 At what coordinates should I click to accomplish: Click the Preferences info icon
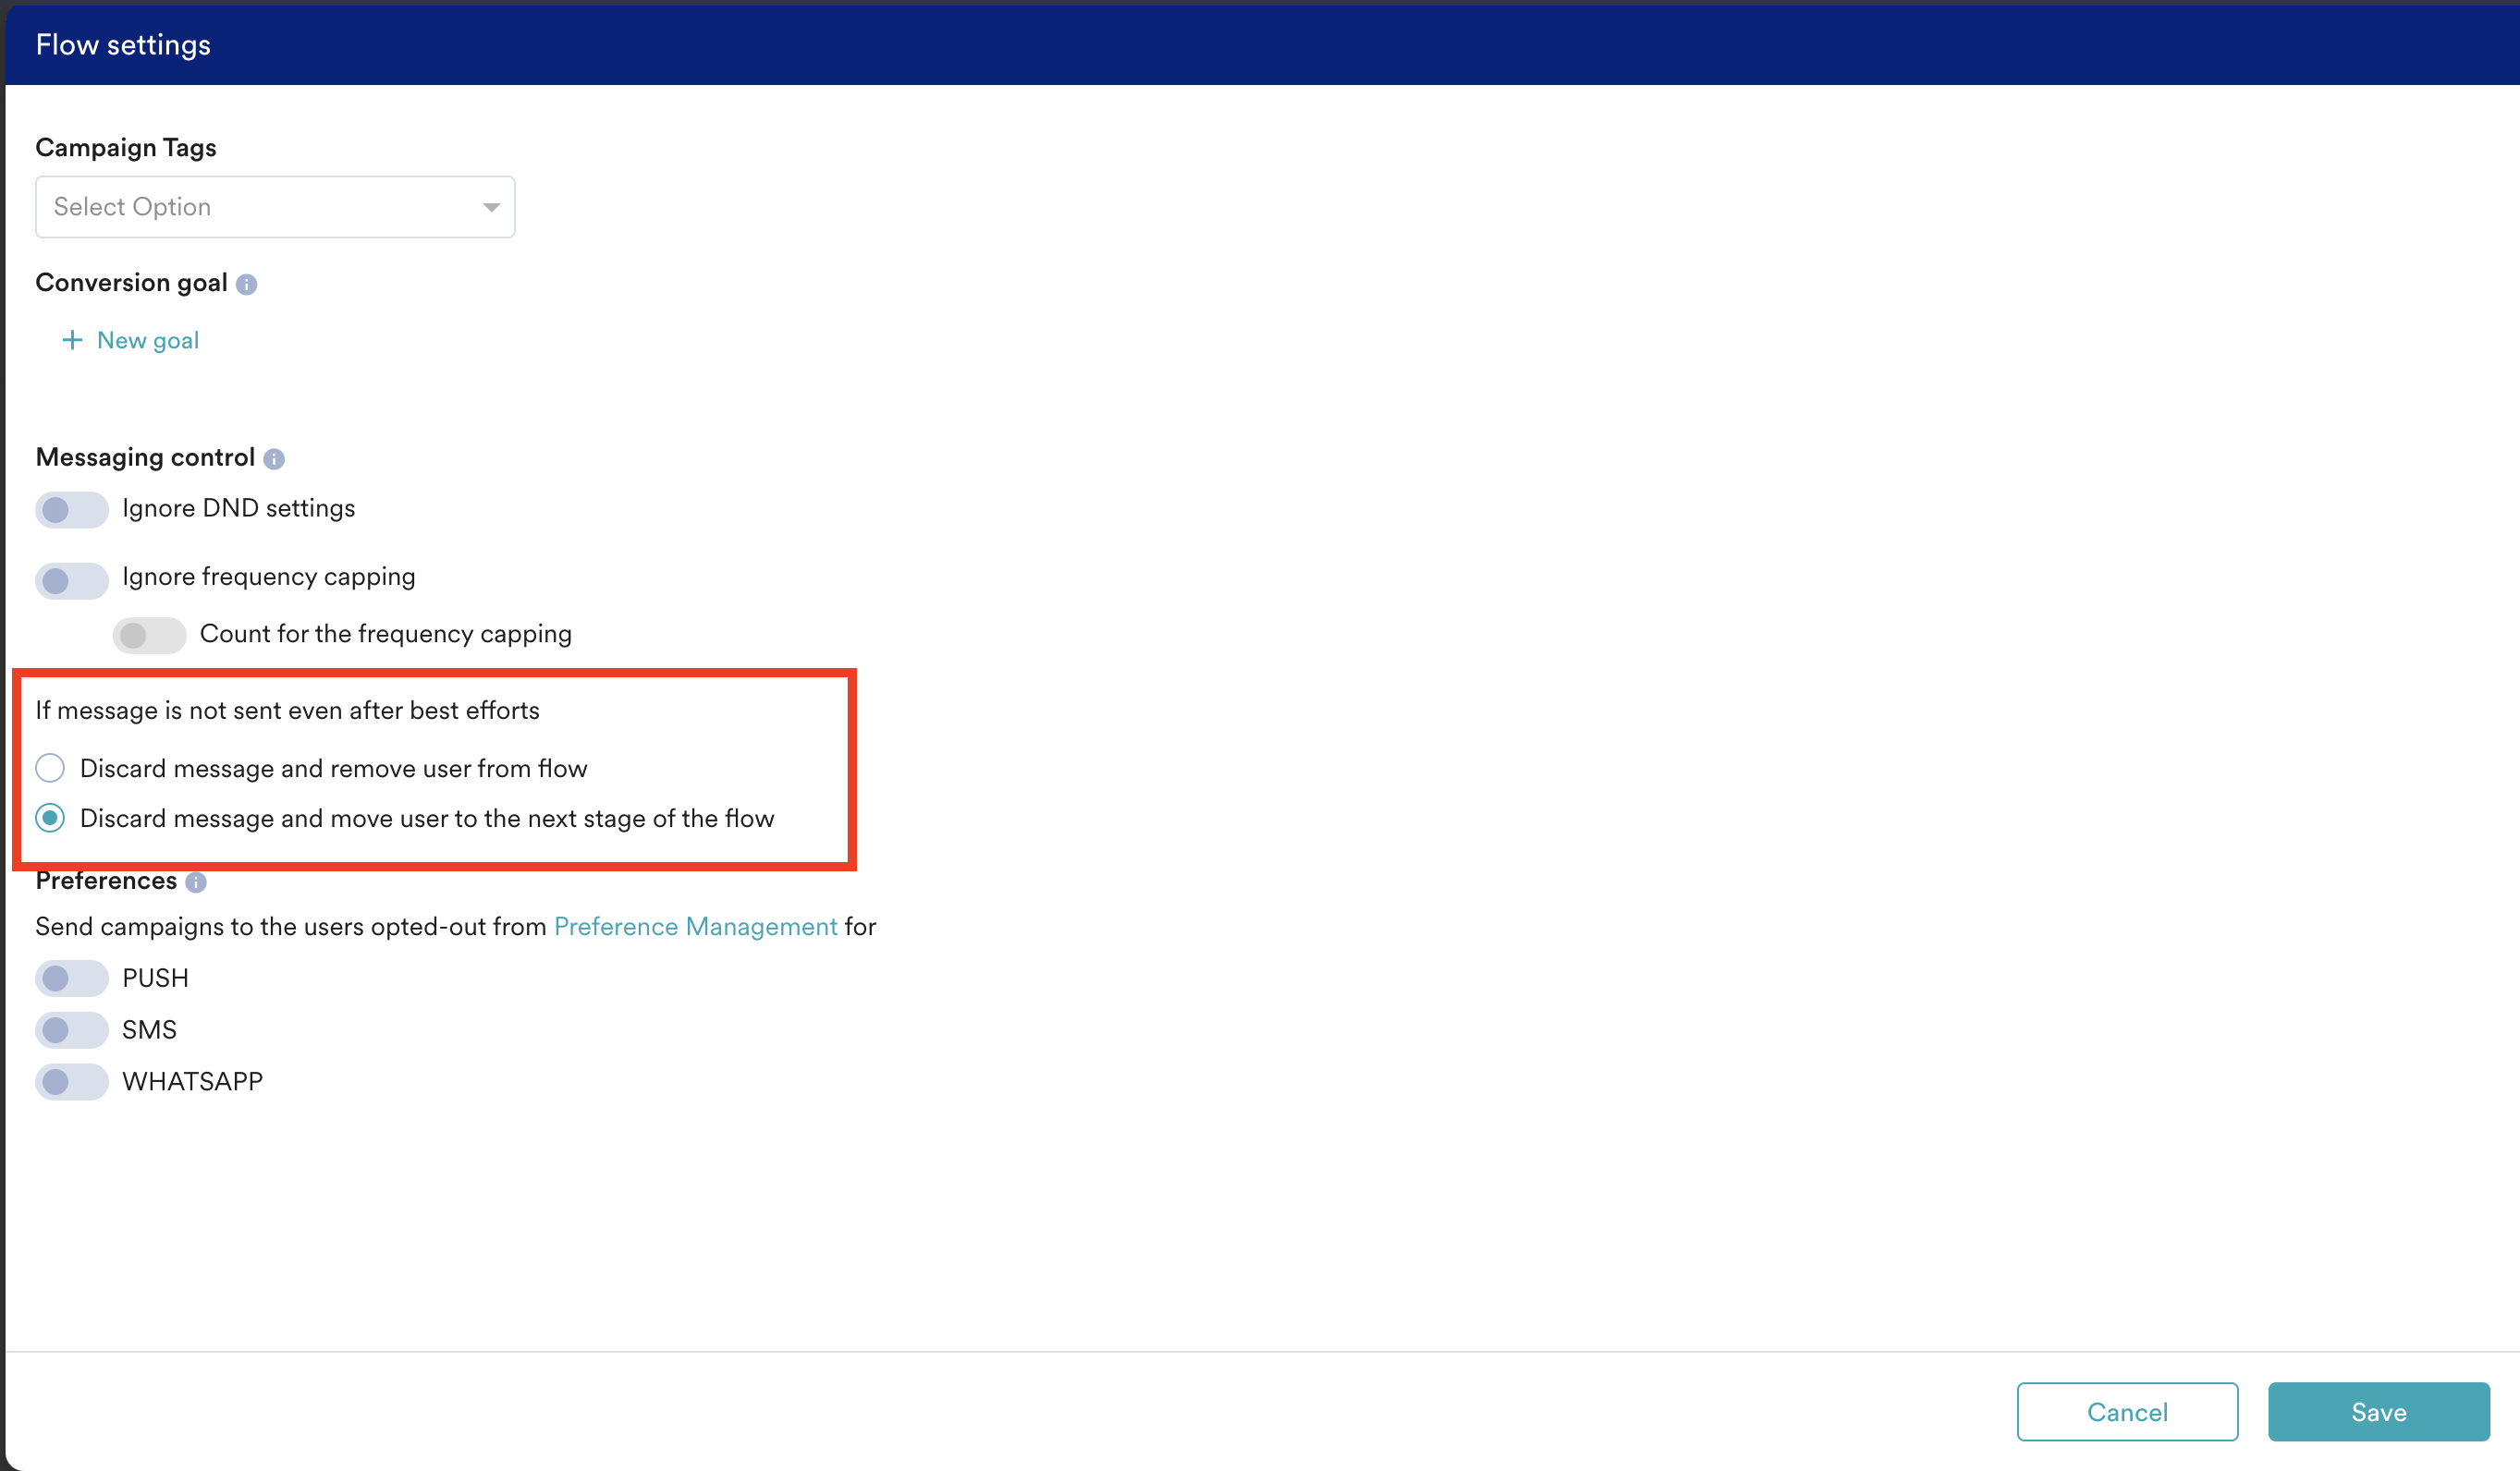(x=196, y=882)
